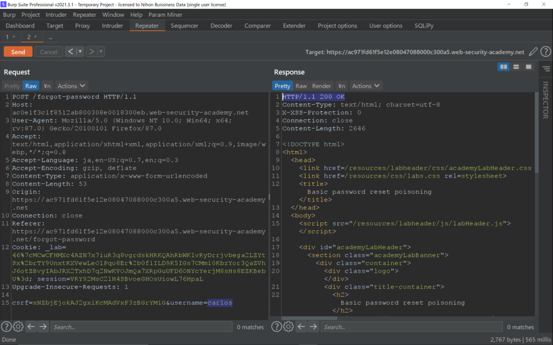Open the Burp menu
553x345 pixels.
click(9, 15)
